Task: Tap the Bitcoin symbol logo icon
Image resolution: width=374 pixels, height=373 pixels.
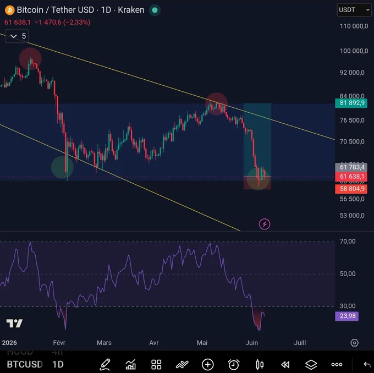Action: coord(10,10)
